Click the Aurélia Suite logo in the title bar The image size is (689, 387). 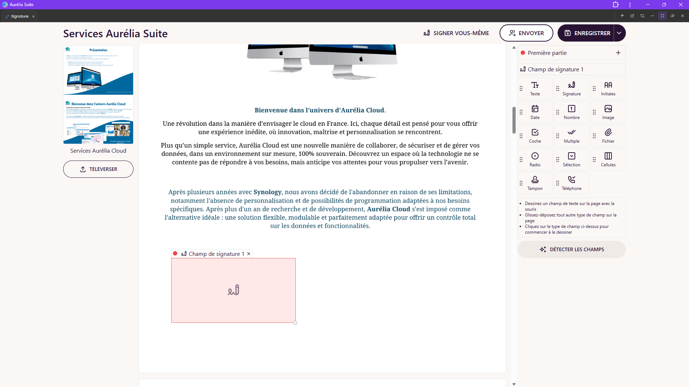pyautogui.click(x=5, y=5)
